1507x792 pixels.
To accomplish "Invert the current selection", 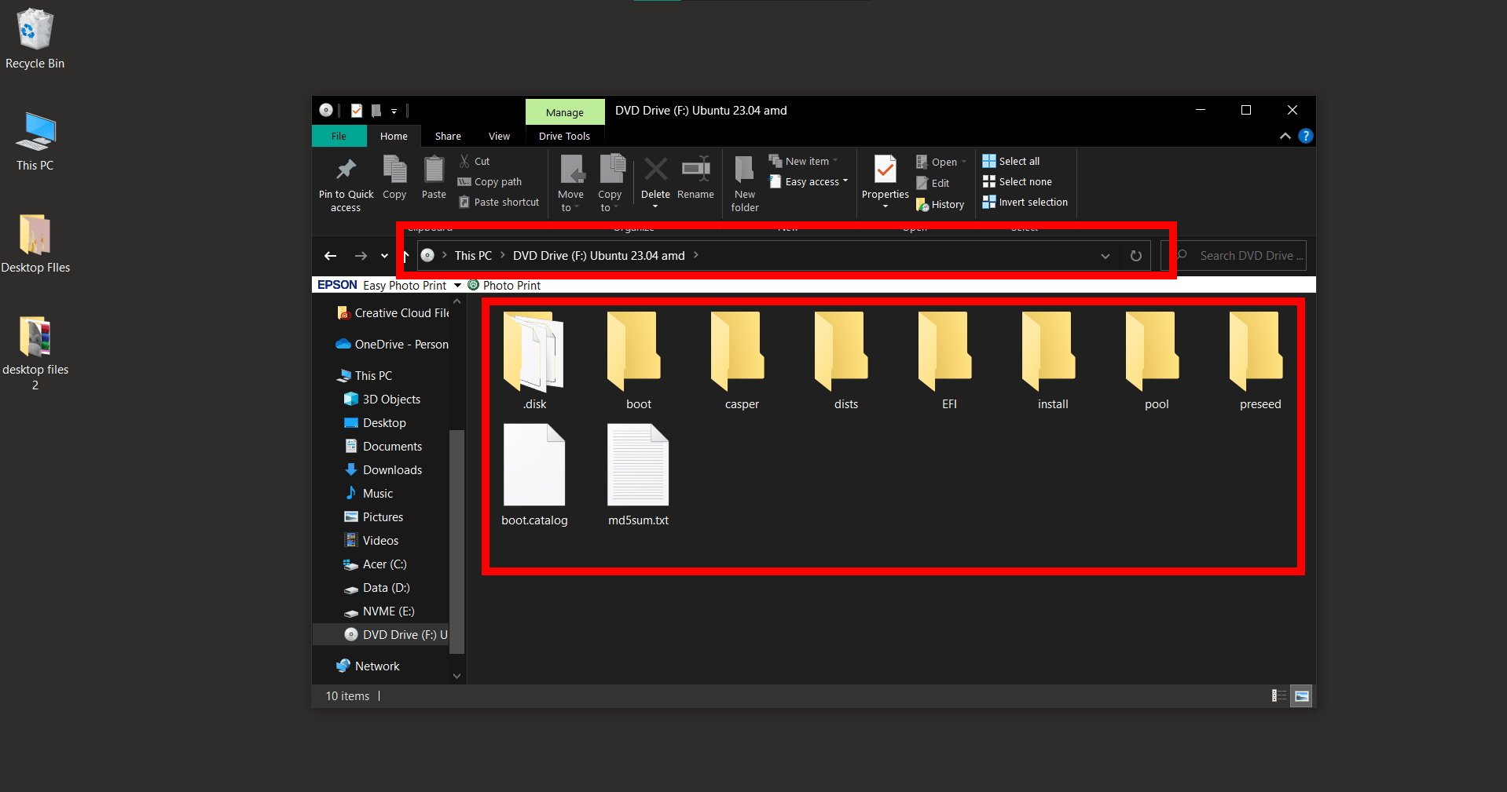I will point(1025,202).
